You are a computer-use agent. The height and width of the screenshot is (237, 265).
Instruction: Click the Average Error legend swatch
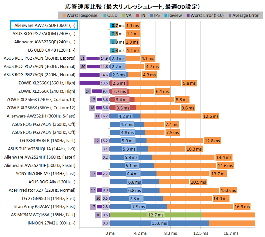pyautogui.click(x=230, y=16)
